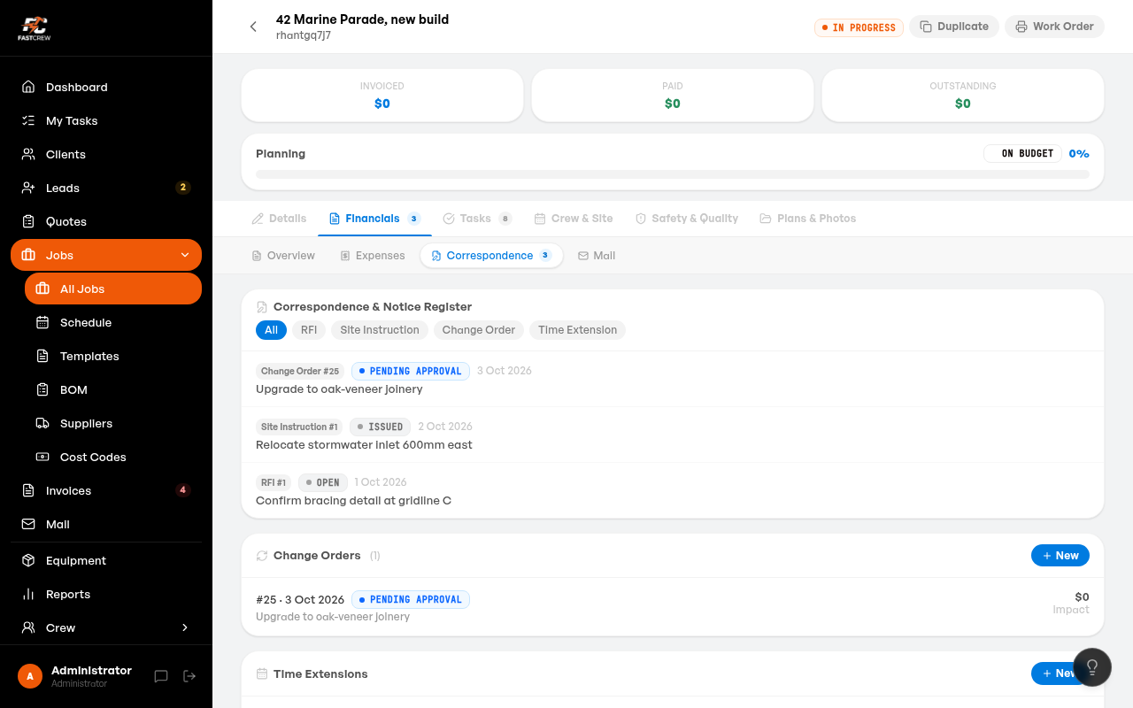Open the BOM page

tap(113, 389)
